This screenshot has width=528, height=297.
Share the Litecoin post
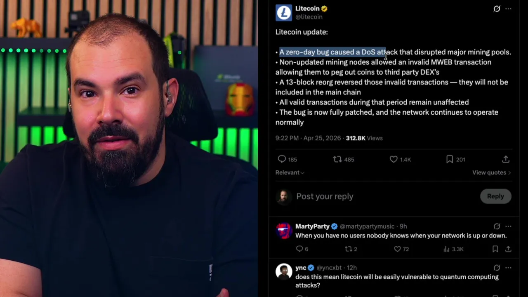pyautogui.click(x=506, y=159)
